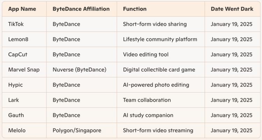
Task: Select the Lifestyle community platform cell
Action: (x=160, y=39)
